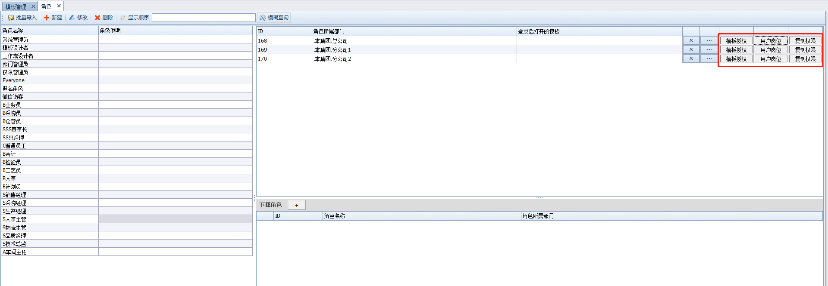The height and width of the screenshot is (286, 828).
Task: Click 复制权限 button for row 170
Action: coord(805,59)
